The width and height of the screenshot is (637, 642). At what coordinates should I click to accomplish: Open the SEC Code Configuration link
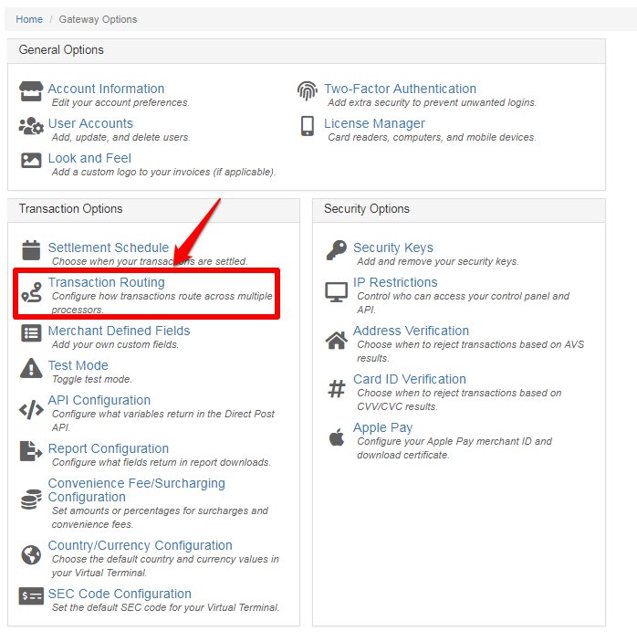(x=120, y=595)
